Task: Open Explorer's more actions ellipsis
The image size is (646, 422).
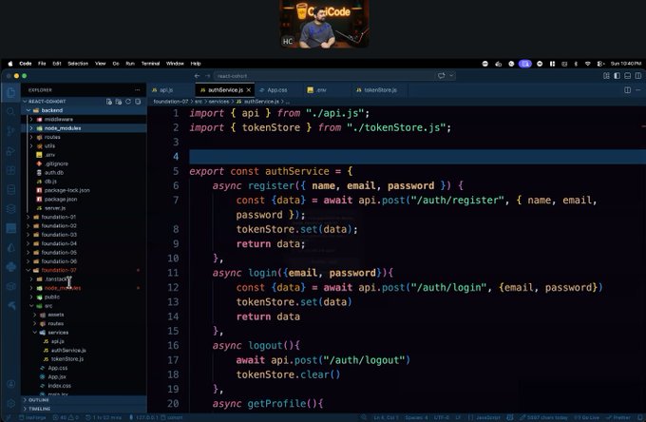Action: [137, 90]
